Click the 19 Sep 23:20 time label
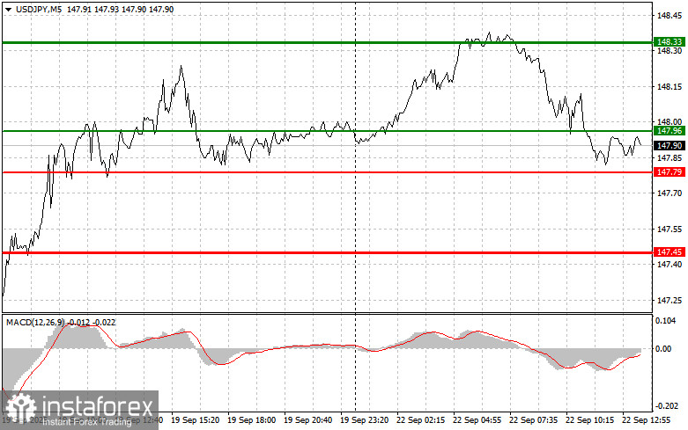The height and width of the screenshot is (430, 688). [364, 420]
